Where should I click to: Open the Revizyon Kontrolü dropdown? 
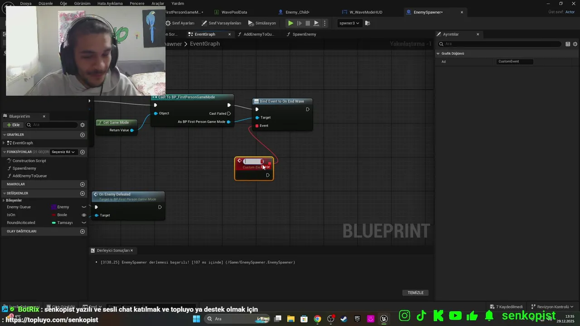(x=552, y=307)
